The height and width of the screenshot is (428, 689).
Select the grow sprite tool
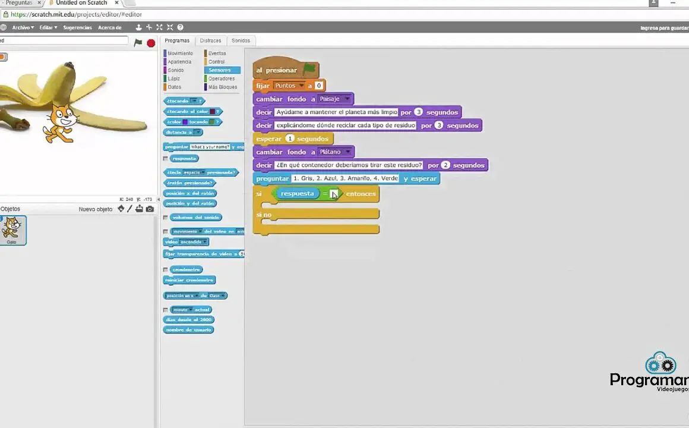[159, 27]
